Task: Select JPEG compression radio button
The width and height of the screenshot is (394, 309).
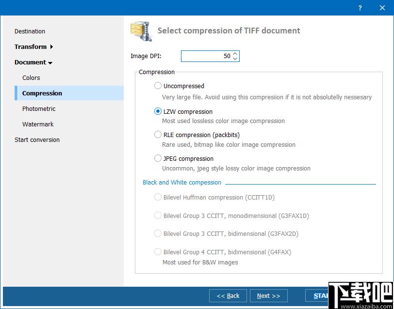Action: 158,158
